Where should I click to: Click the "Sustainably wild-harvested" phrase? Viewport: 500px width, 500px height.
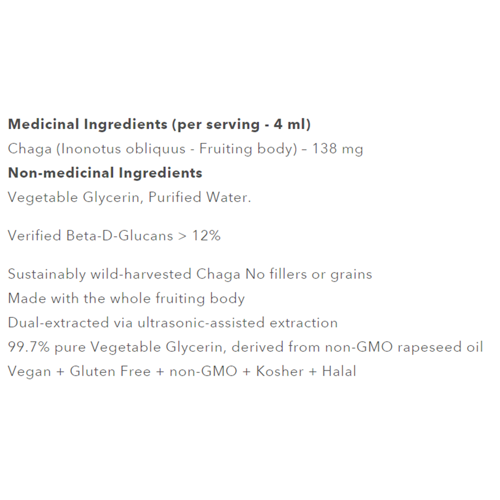[99, 274]
